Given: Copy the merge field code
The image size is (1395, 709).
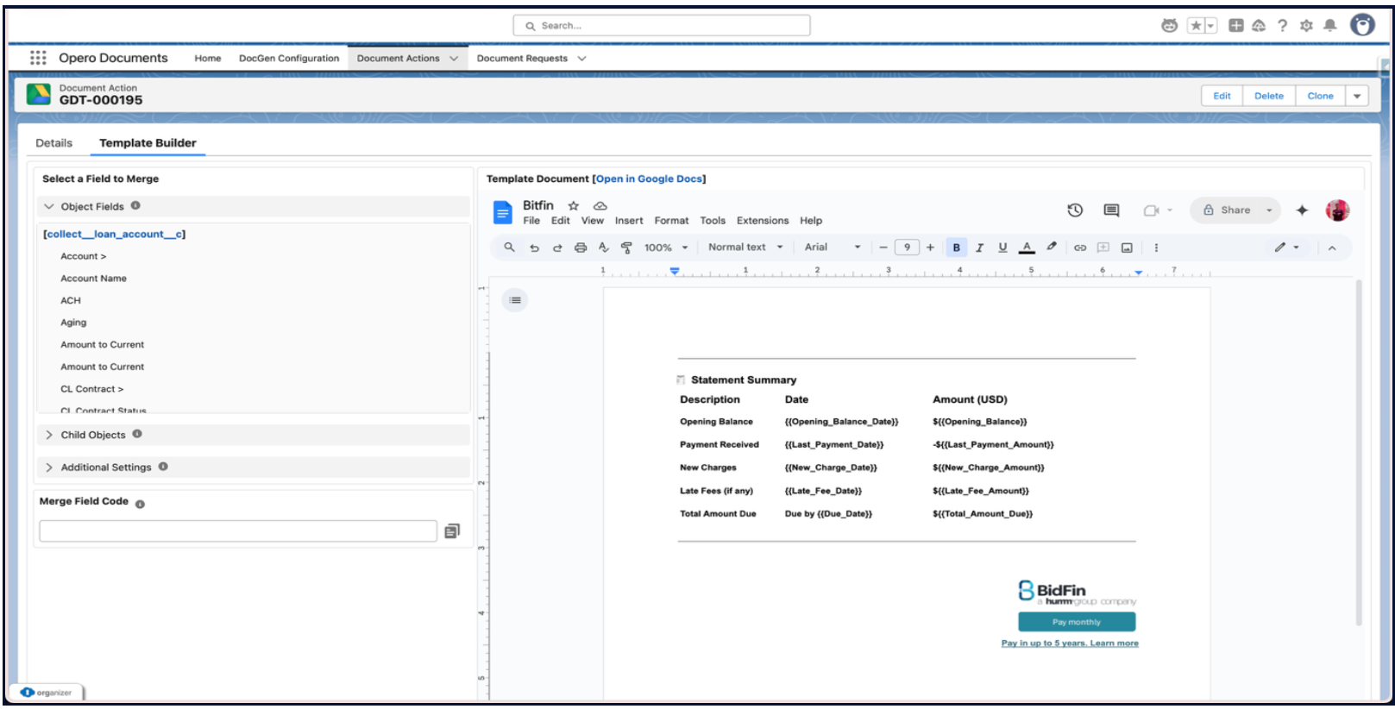Looking at the screenshot, I should [x=452, y=531].
